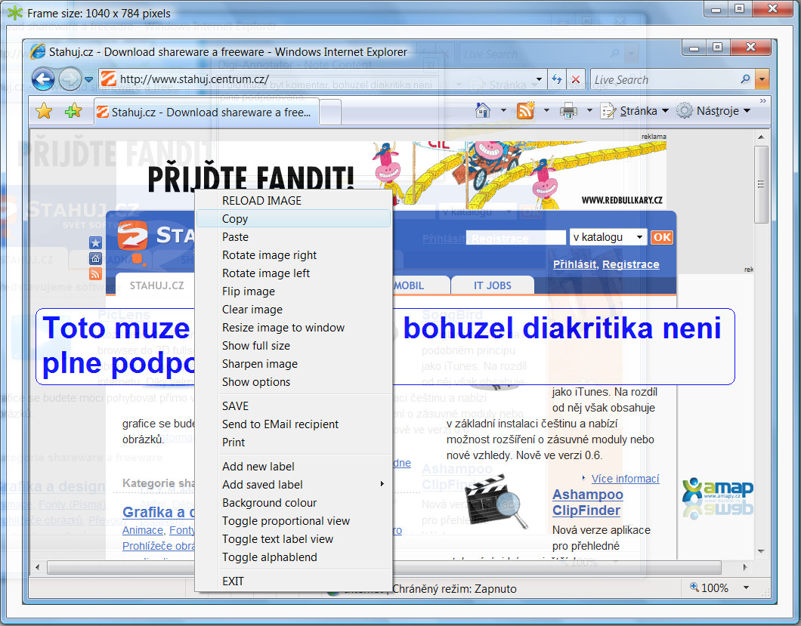Viewport: 801px width, 626px height.
Task: Expand the toolbar overflow chevron
Action: pos(763,101)
